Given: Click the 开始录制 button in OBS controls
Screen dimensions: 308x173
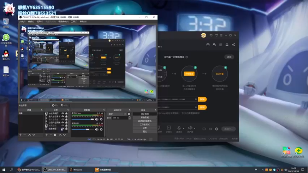Looking at the screenshot, I should tap(145, 118).
